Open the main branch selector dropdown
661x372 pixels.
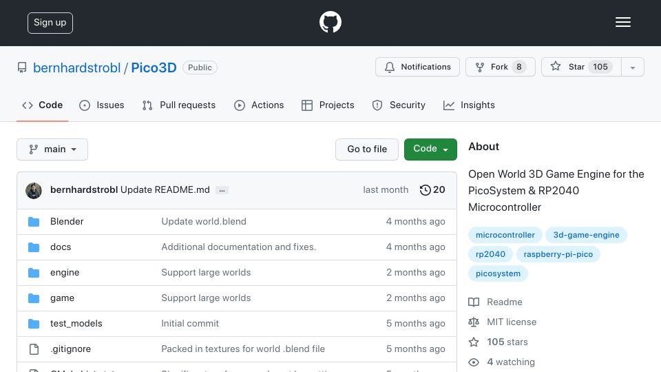(52, 149)
